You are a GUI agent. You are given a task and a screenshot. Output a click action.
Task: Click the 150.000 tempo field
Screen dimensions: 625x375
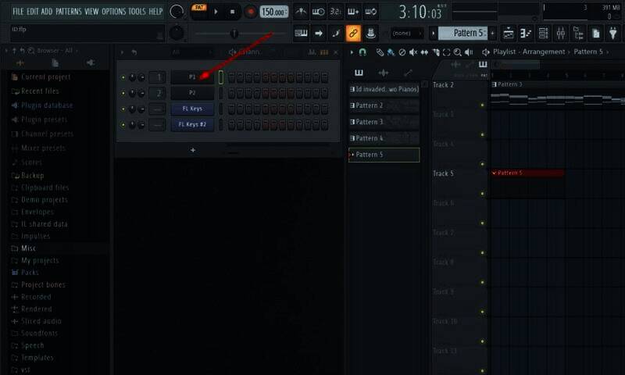click(274, 12)
